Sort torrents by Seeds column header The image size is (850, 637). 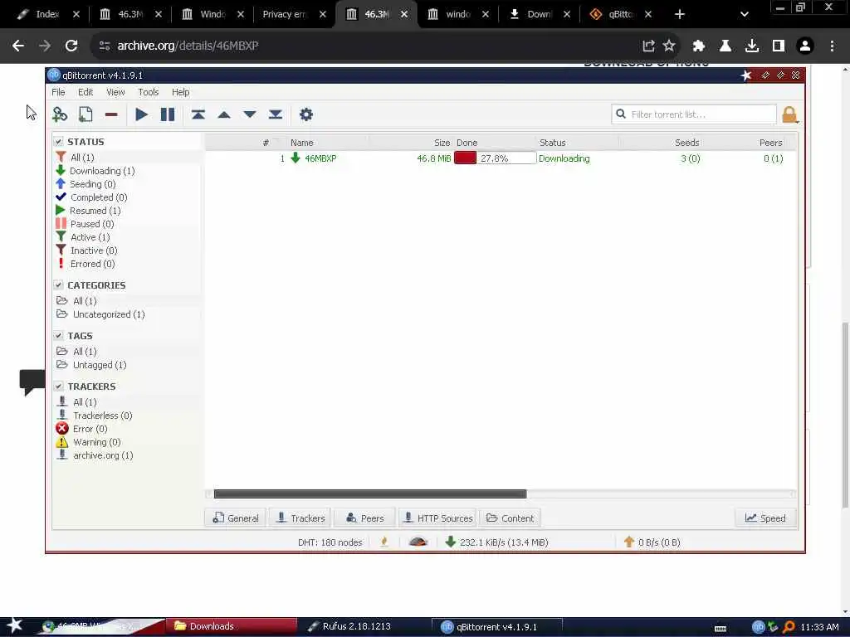point(686,143)
